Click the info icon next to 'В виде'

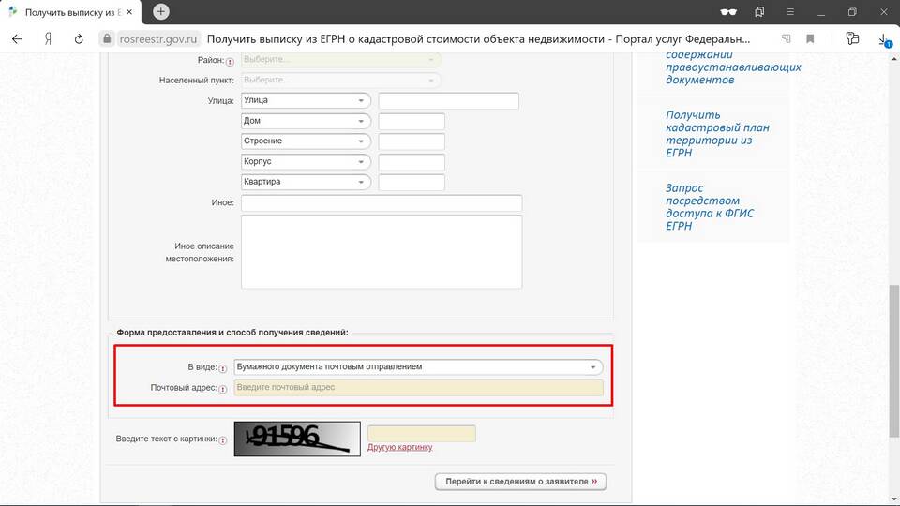coord(223,368)
